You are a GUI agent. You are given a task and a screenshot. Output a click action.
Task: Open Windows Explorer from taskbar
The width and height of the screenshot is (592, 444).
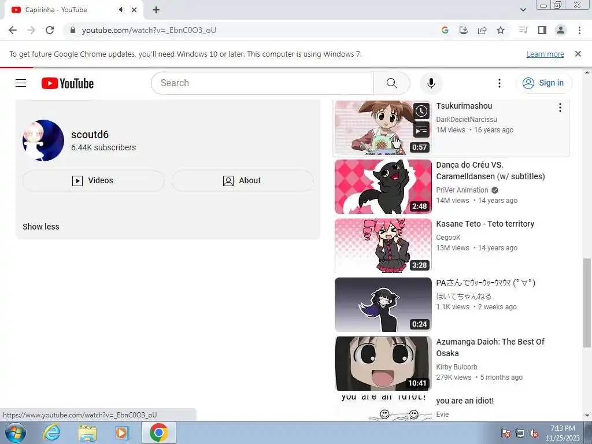pos(87,432)
